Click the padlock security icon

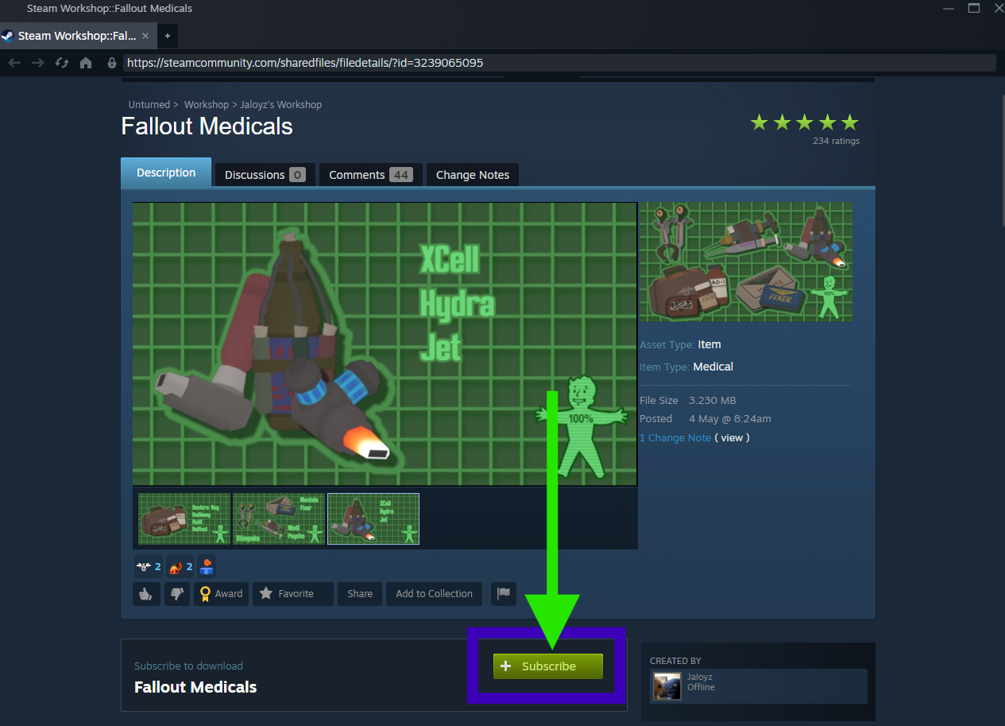[x=112, y=63]
